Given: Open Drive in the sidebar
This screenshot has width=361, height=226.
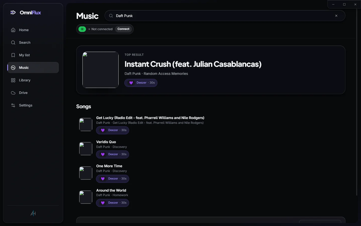Looking at the screenshot, I should [x=33, y=93].
